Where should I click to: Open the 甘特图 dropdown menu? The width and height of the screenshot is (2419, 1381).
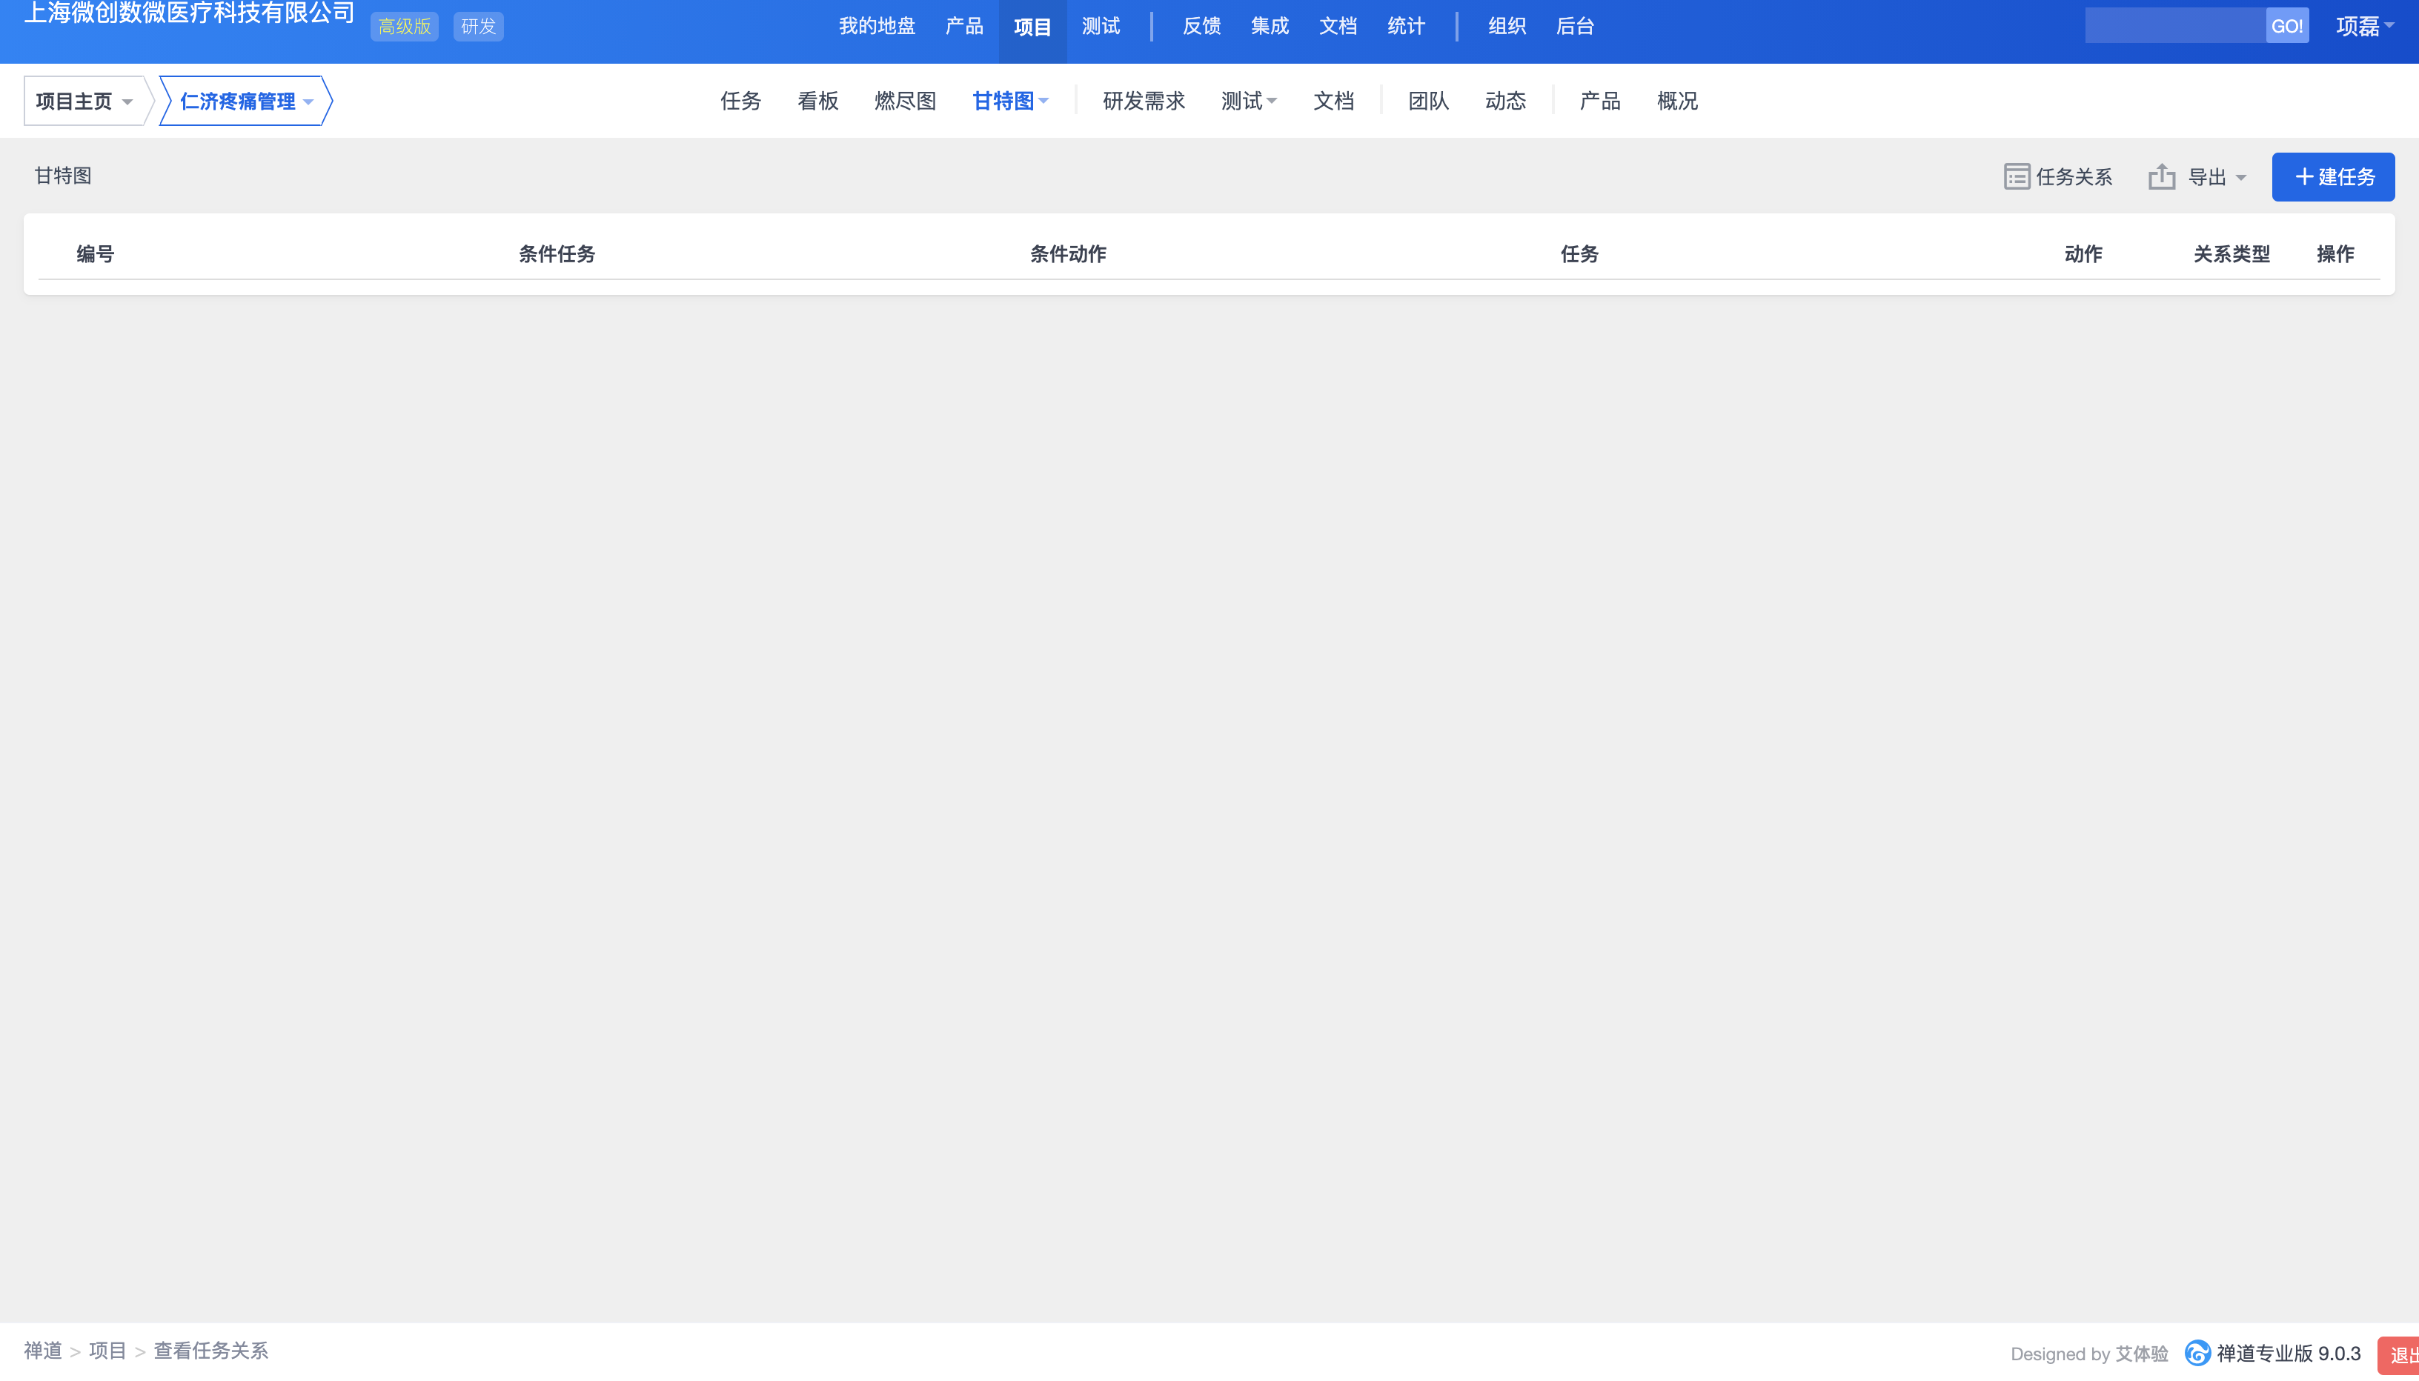click(x=1010, y=101)
